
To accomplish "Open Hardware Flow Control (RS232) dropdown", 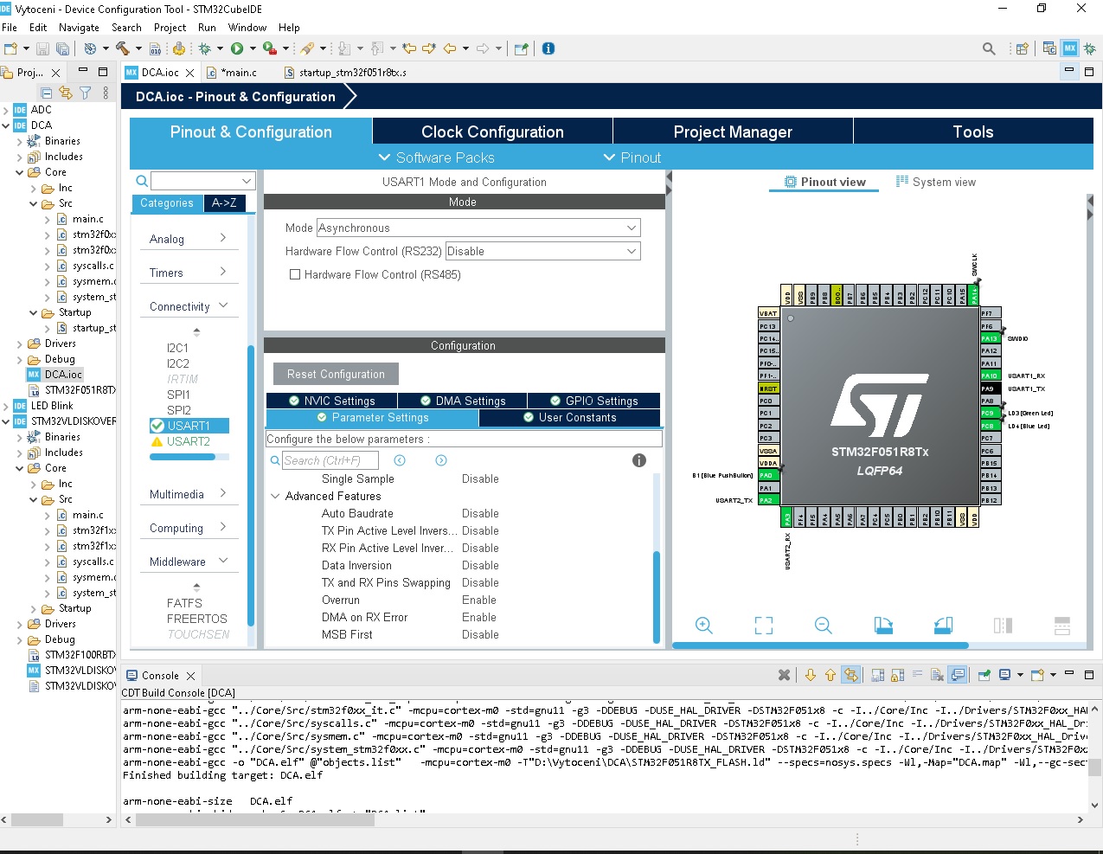I will pyautogui.click(x=542, y=251).
